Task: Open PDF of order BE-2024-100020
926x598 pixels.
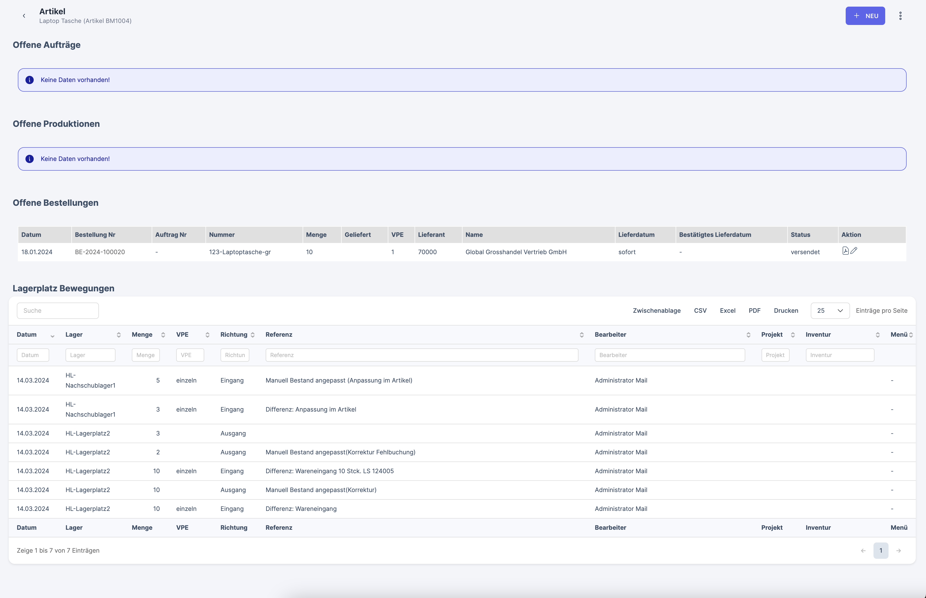Action: (845, 251)
